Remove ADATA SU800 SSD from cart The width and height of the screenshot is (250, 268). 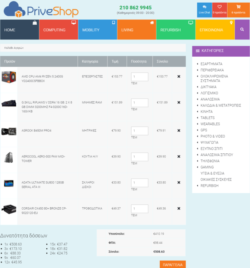(179, 182)
